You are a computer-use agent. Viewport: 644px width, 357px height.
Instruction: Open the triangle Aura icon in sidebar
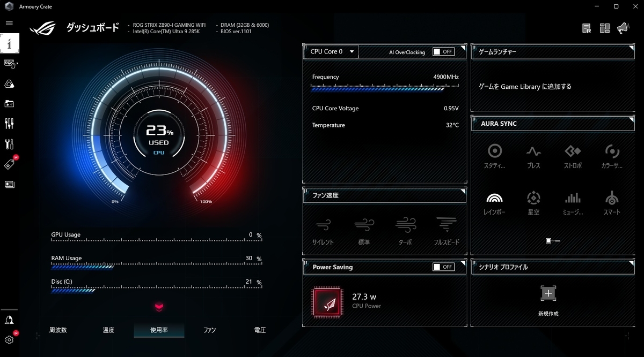click(x=9, y=83)
